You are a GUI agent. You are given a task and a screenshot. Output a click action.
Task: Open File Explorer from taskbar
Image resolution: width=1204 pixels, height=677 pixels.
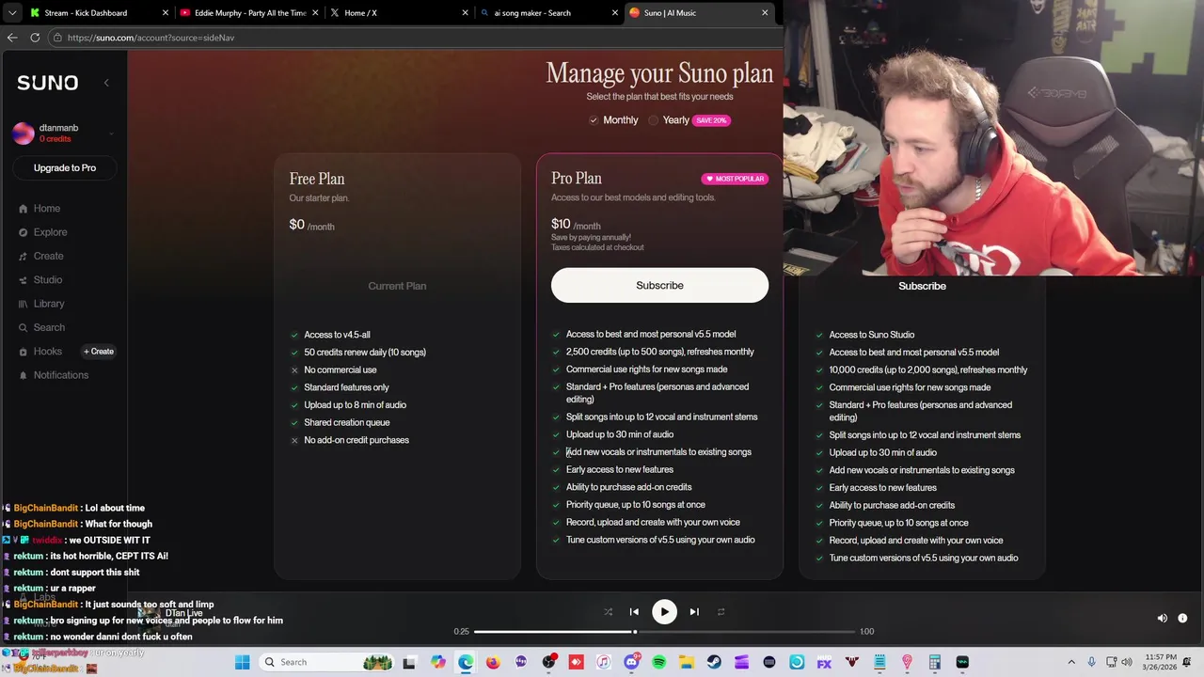click(x=687, y=662)
